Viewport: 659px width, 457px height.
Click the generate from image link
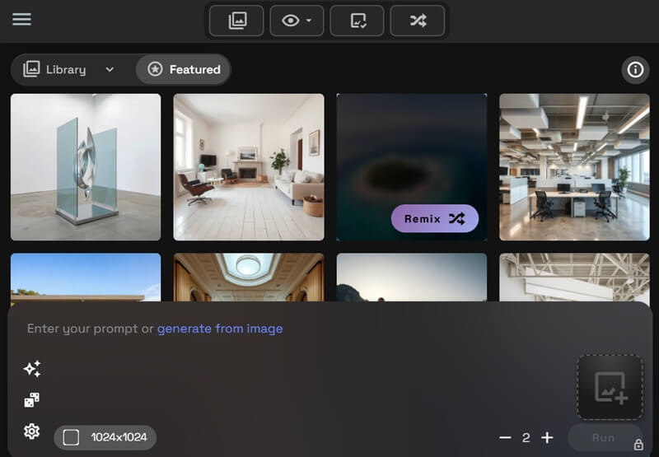pyautogui.click(x=220, y=329)
